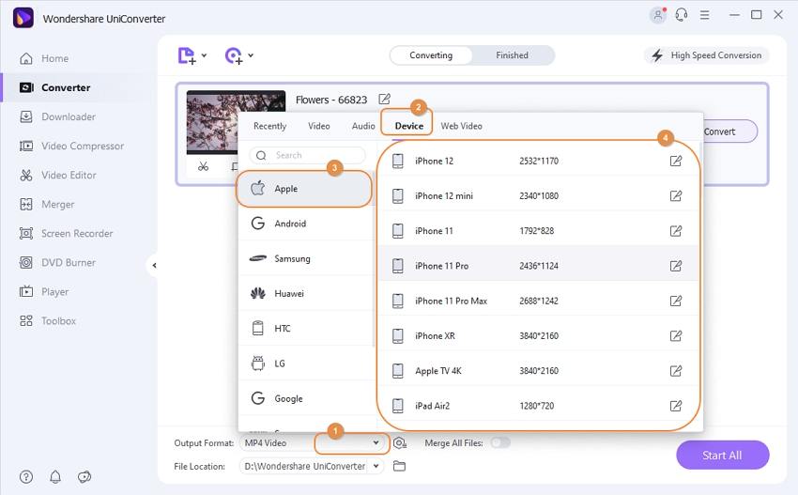Show the Finished list tab
798x495 pixels.
(x=513, y=55)
